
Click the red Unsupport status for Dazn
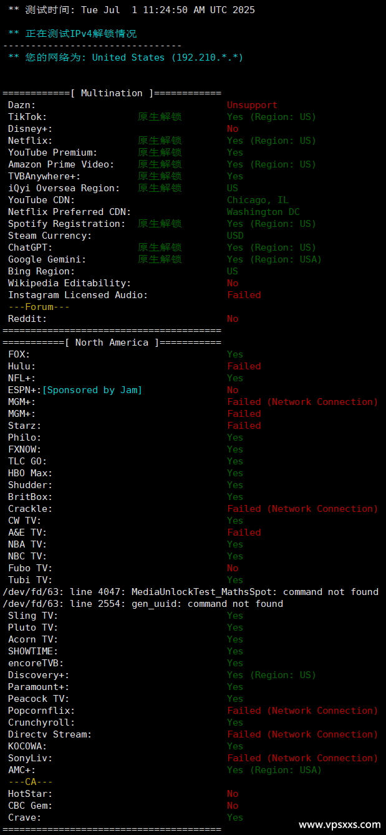point(253,105)
